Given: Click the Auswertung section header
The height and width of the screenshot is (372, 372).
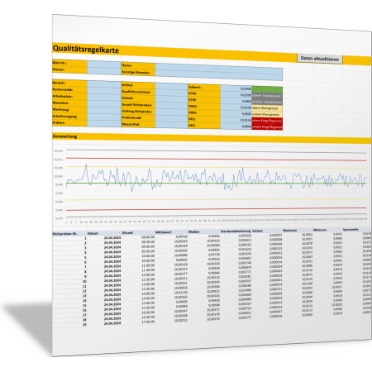Looking at the screenshot, I should click(64, 136).
